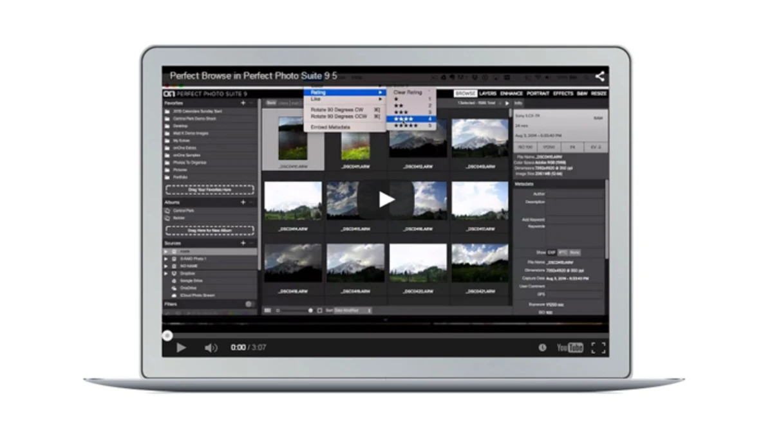This screenshot has width=763, height=431.
Task: Click the large thumbnail size icon
Action: point(320,311)
